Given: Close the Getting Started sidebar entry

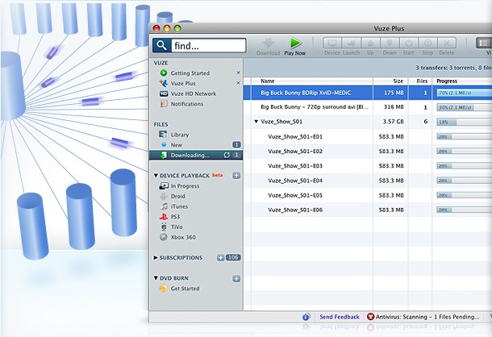Looking at the screenshot, I should (x=238, y=73).
